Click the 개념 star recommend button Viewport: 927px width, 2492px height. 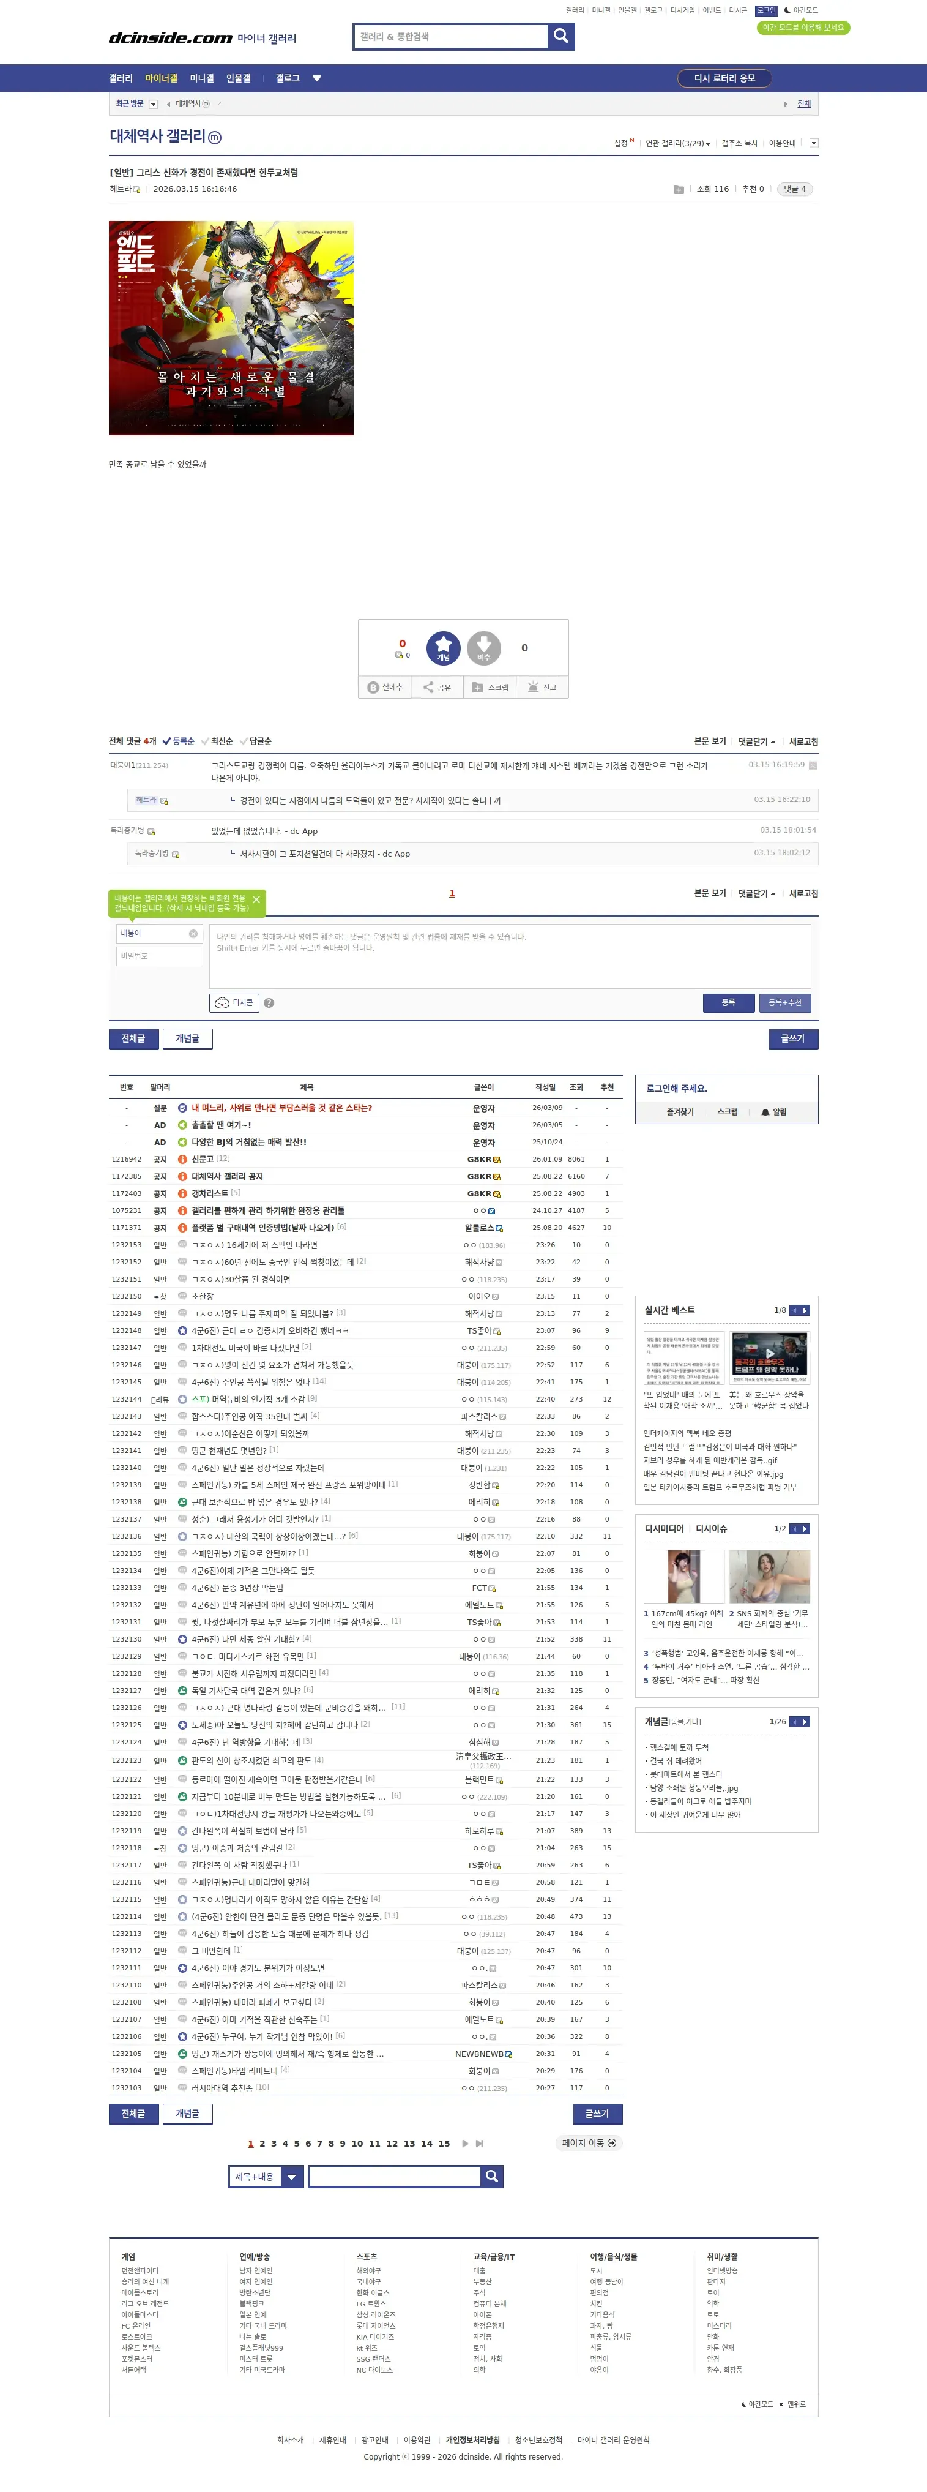click(x=443, y=648)
